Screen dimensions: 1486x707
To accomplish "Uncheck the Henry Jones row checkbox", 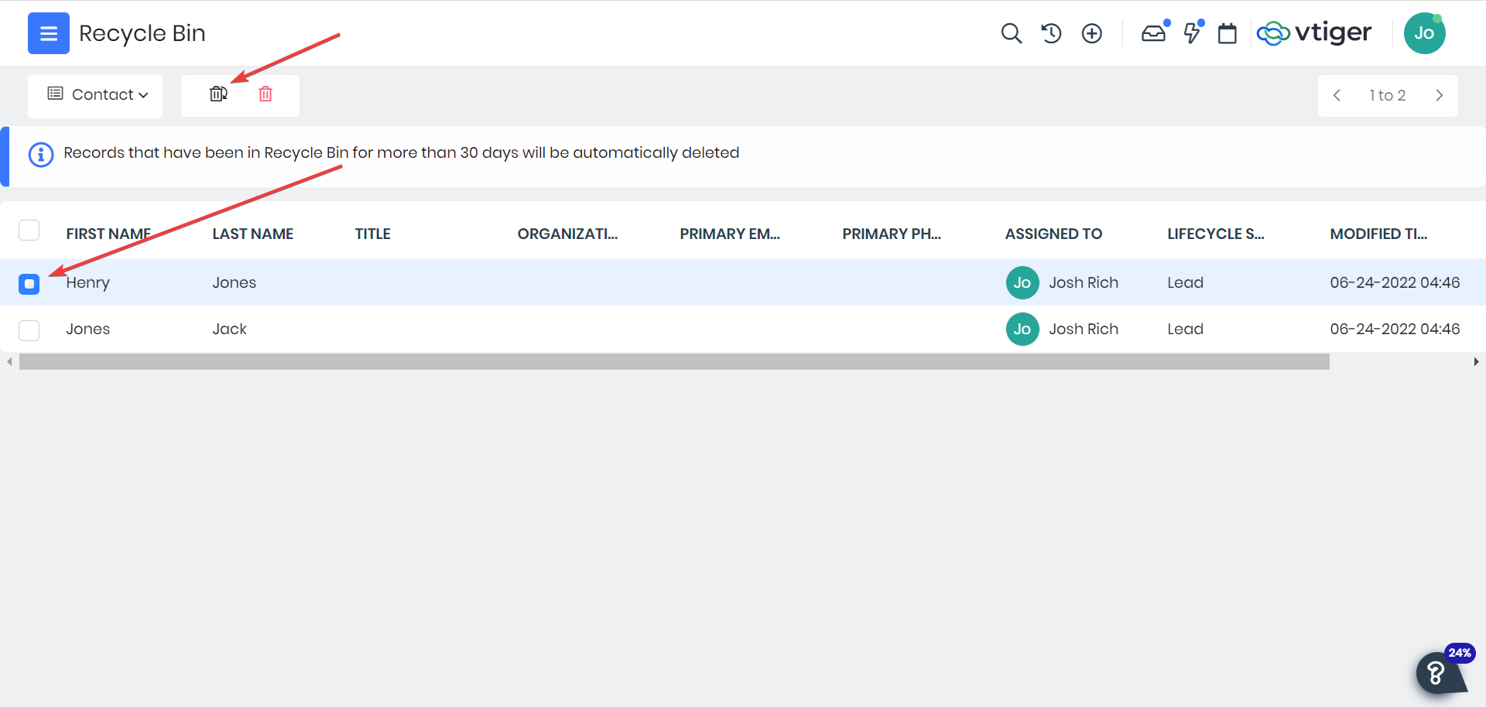I will click(x=29, y=284).
